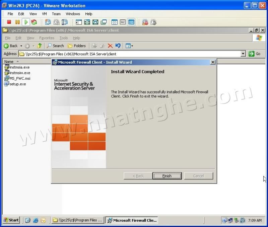Click the Go button beside address bar
268x227 pixels.
click(x=255, y=54)
